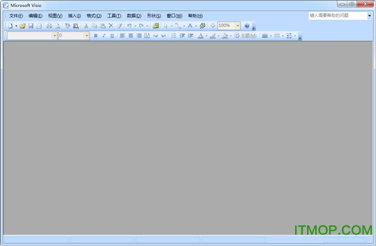The image size is (376, 246).
Task: Expand the Connector tool dropdown arrow
Action: tap(184, 26)
